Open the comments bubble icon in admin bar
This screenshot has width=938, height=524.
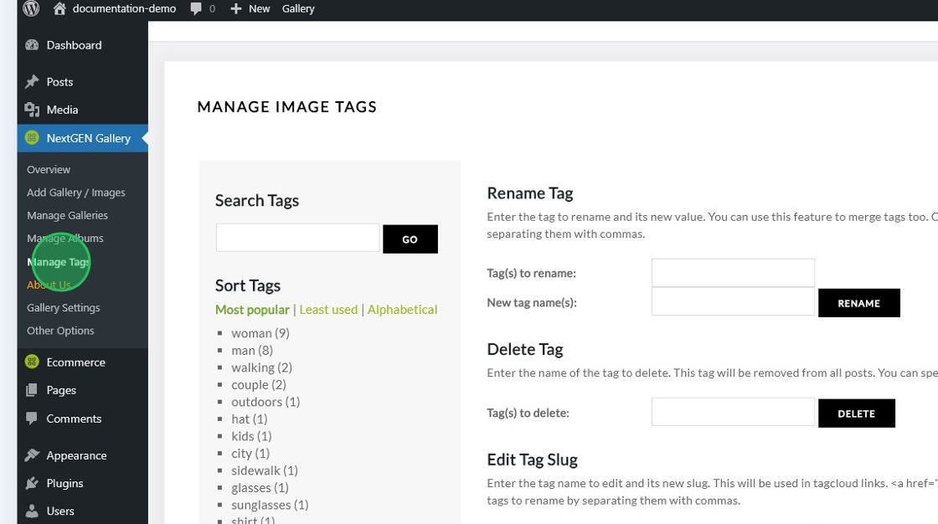pos(196,8)
